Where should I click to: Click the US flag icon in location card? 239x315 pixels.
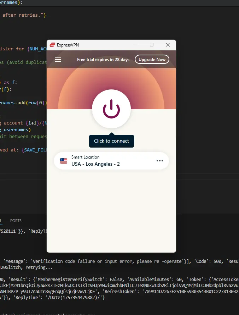(x=64, y=161)
